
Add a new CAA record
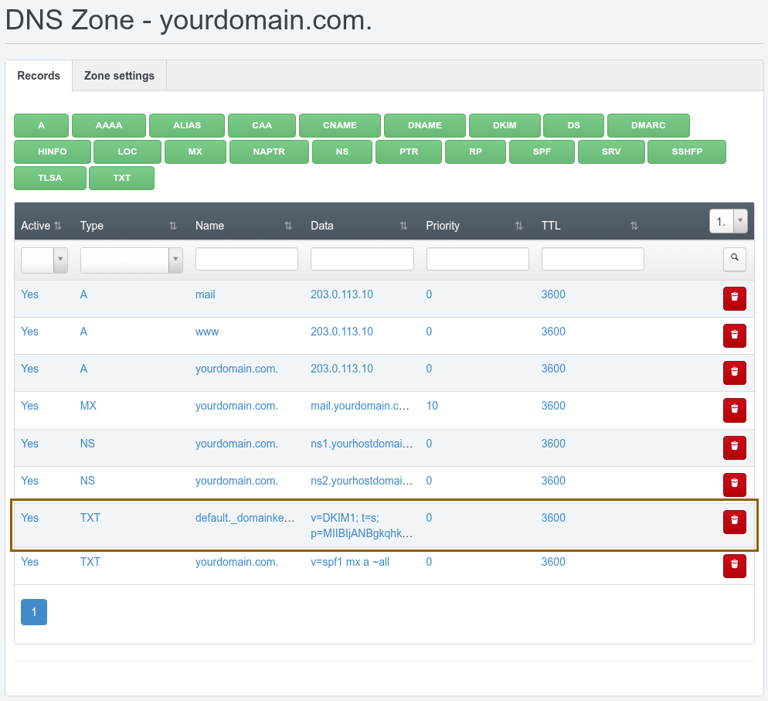pos(262,125)
